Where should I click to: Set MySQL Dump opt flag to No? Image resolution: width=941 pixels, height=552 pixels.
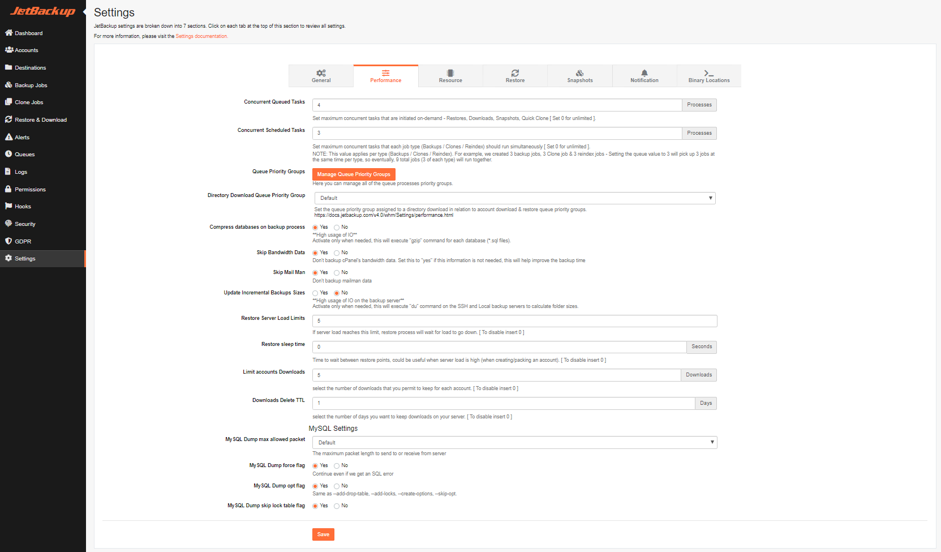click(337, 486)
